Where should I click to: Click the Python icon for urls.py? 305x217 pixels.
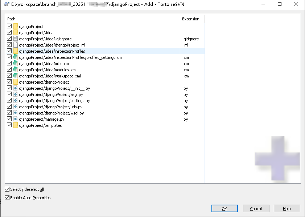pos(16,107)
